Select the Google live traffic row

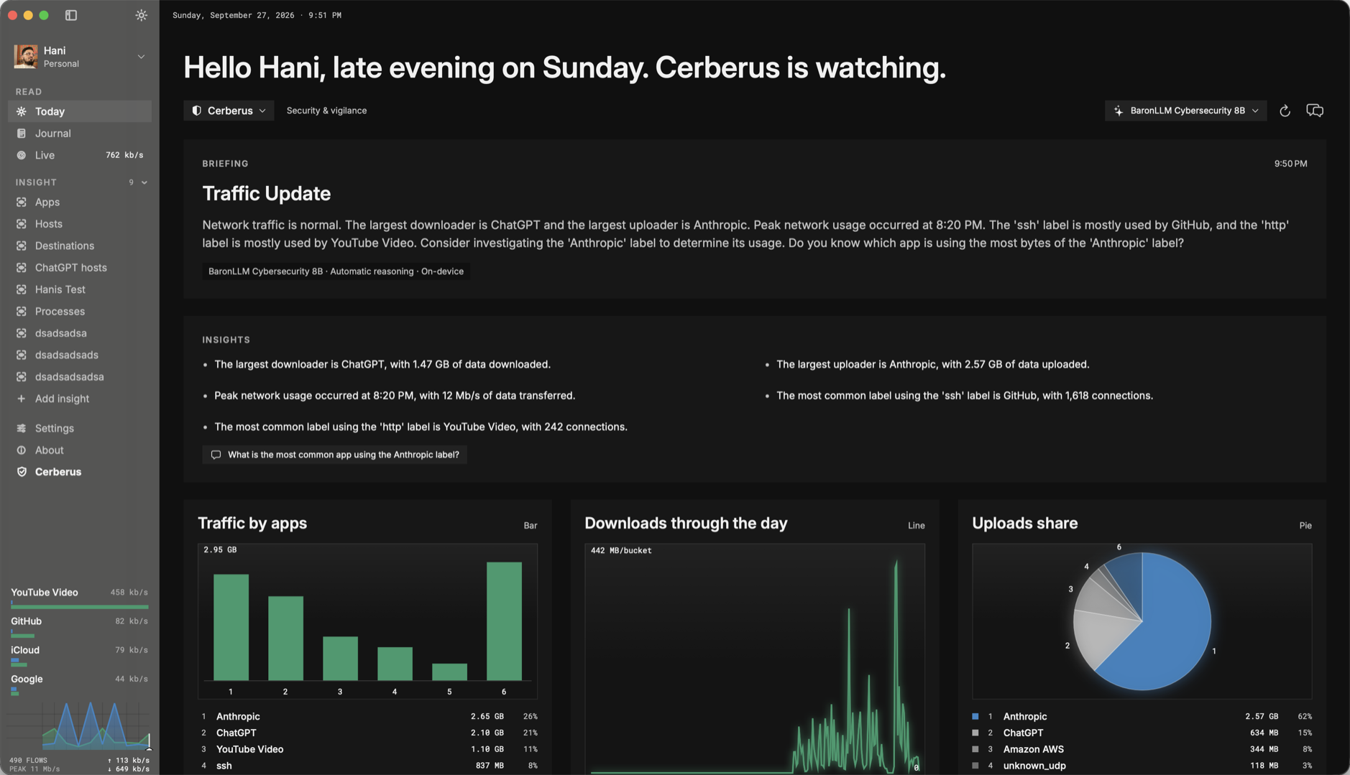(x=80, y=684)
